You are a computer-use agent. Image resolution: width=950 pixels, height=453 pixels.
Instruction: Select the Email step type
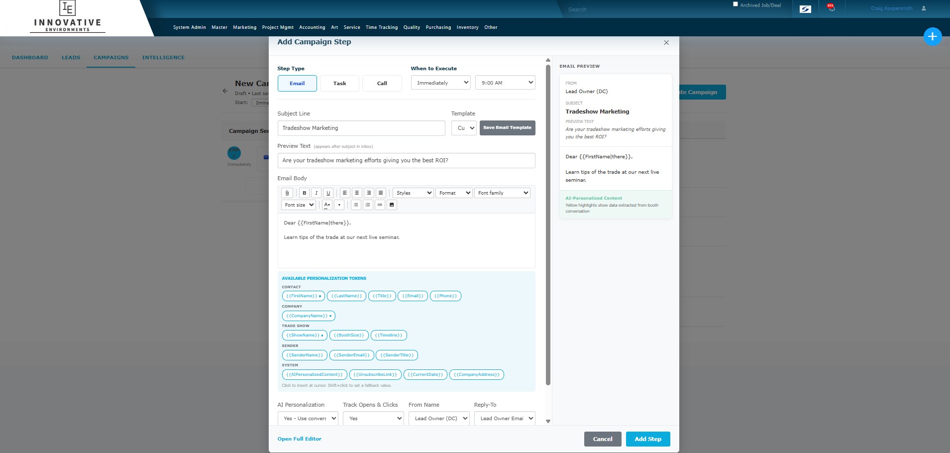tap(297, 83)
